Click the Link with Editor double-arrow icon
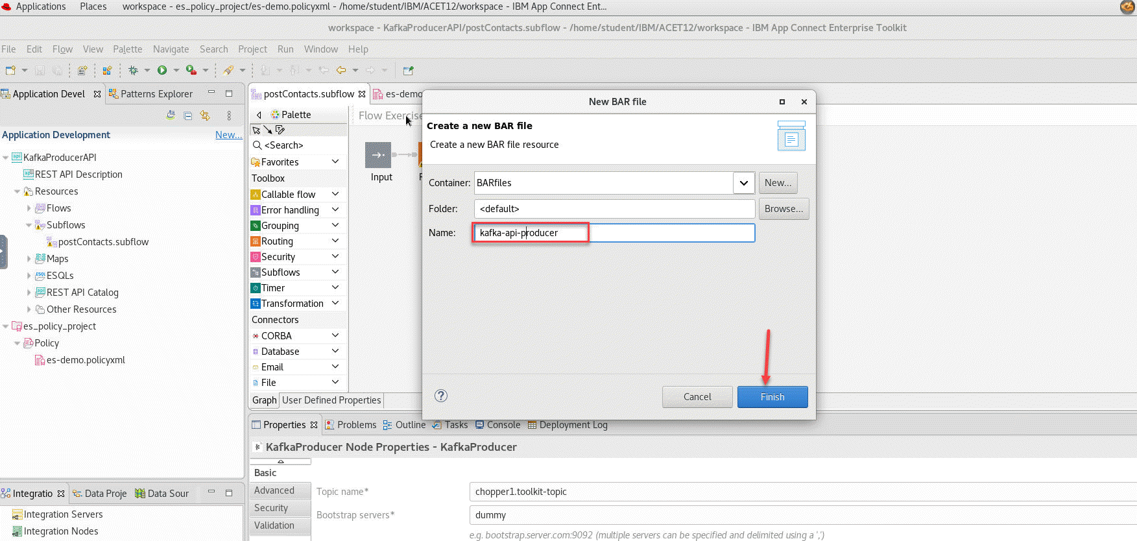 pyautogui.click(x=205, y=115)
